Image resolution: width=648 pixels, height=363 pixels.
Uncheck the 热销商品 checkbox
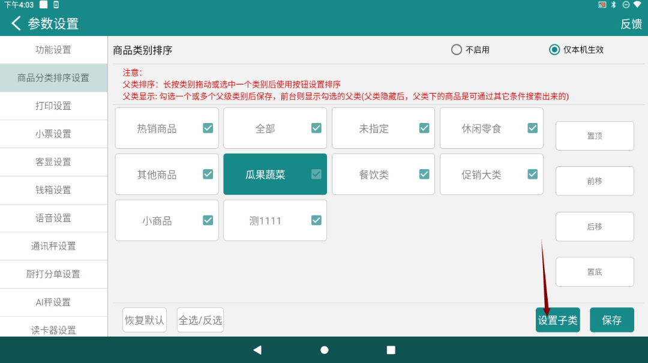pos(208,128)
